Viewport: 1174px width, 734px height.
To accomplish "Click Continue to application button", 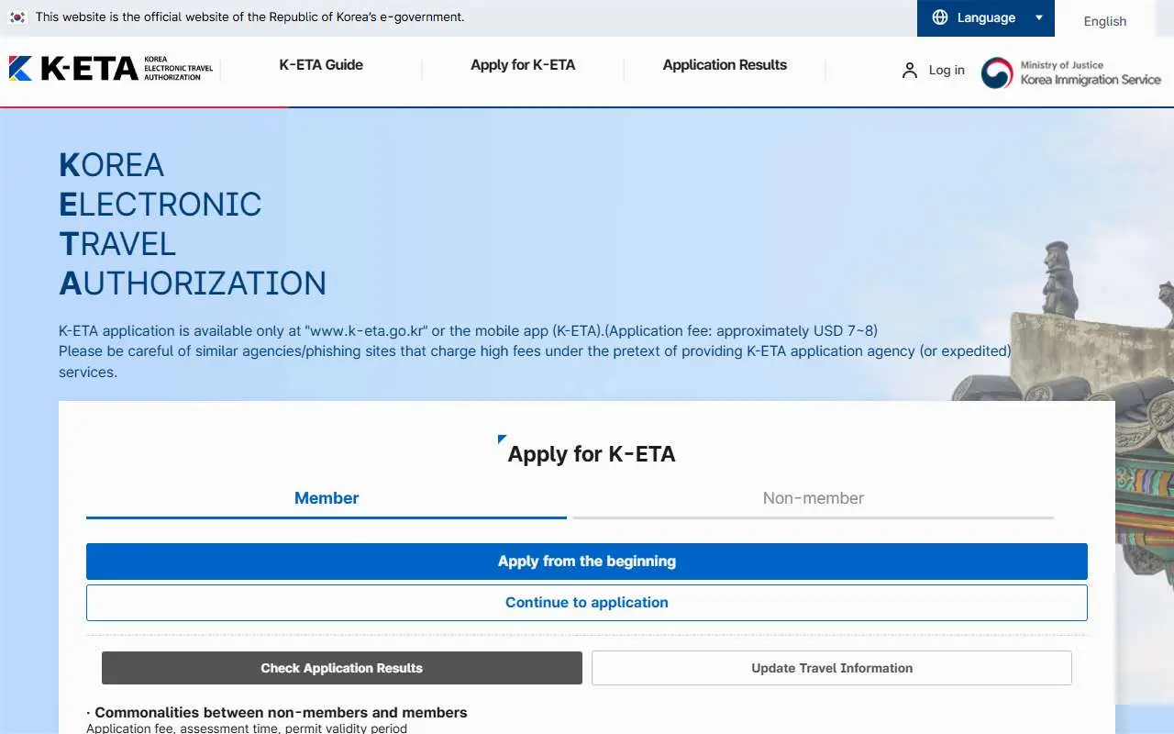I will pyautogui.click(x=587, y=603).
